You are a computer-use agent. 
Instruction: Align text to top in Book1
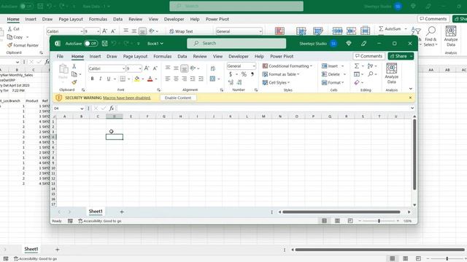[x=168, y=68]
